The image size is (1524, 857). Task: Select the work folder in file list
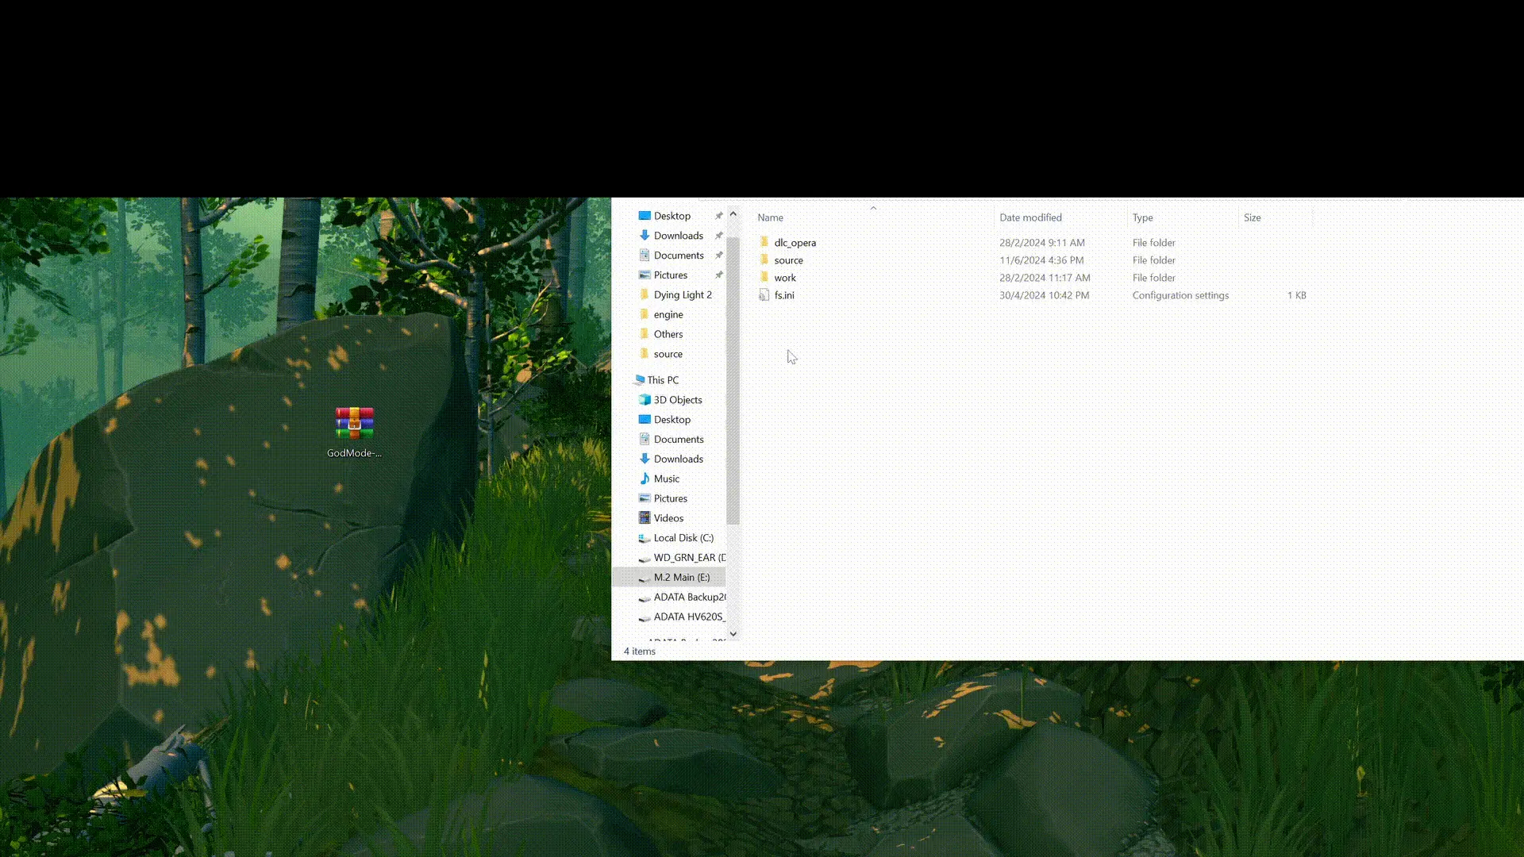pyautogui.click(x=785, y=278)
